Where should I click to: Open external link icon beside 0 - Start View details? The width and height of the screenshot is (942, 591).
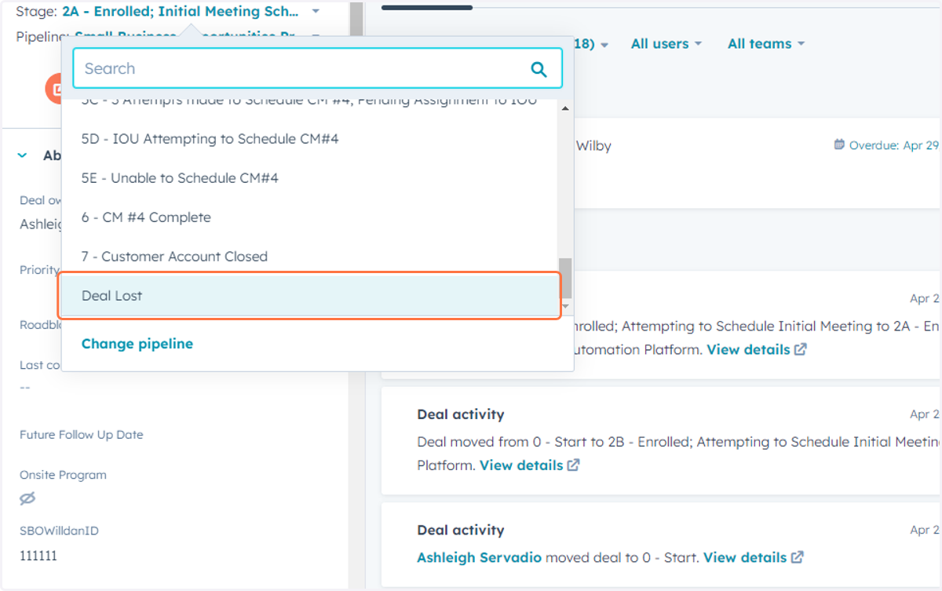click(x=797, y=557)
